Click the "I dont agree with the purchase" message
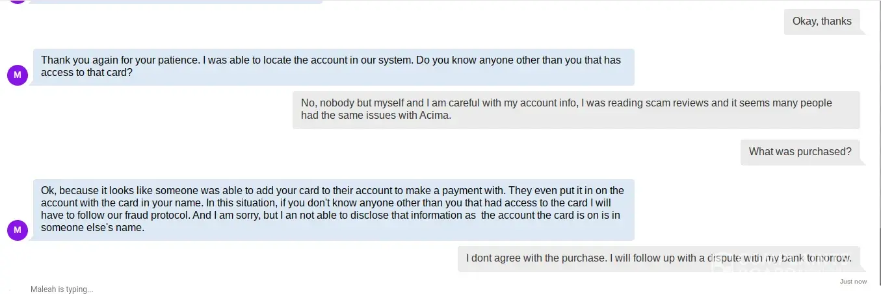The image size is (881, 294). [658, 258]
